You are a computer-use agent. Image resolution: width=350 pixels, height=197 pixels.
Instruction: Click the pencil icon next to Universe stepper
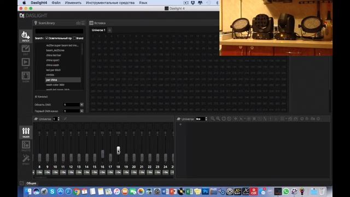(x=65, y=119)
